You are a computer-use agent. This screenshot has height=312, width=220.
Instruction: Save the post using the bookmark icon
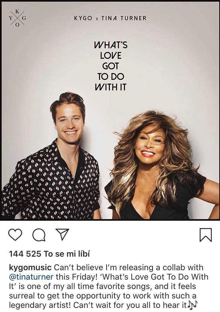click(x=206, y=235)
